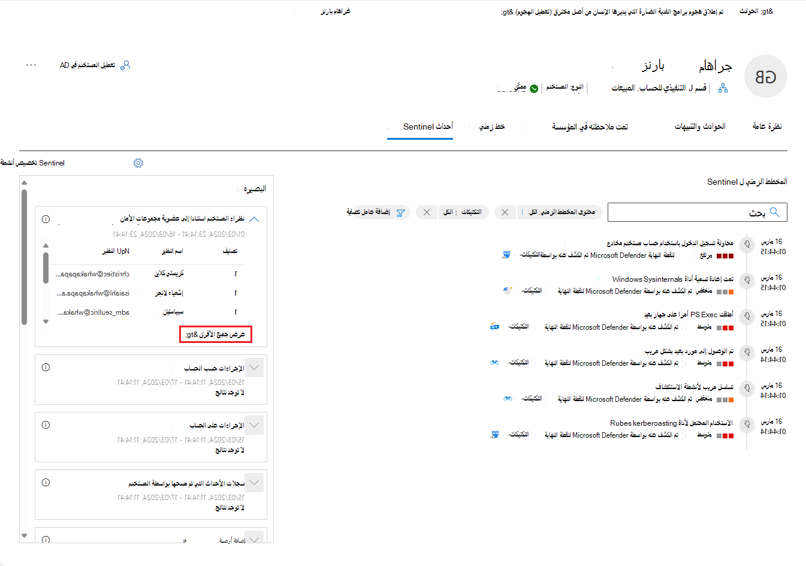Click the peer UPN column header
Image resolution: width=806 pixels, height=566 pixels.
click(x=116, y=251)
